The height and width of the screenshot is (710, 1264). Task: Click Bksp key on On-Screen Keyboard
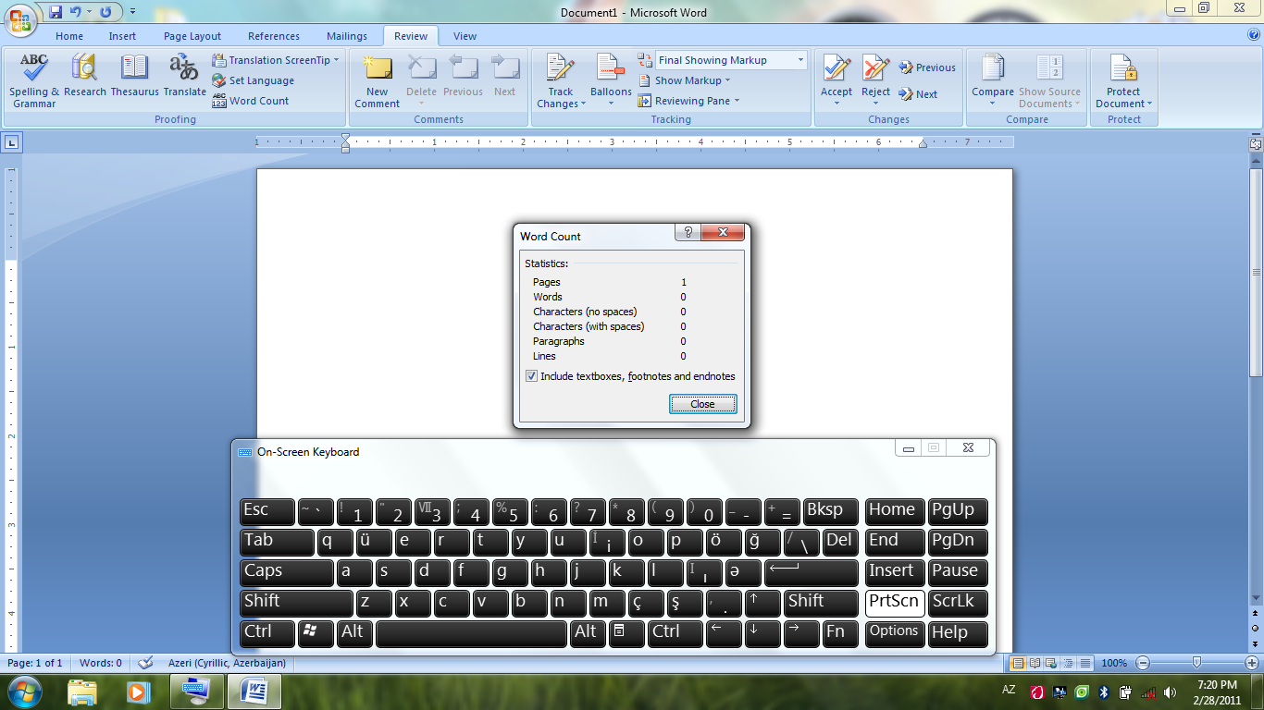click(x=830, y=511)
